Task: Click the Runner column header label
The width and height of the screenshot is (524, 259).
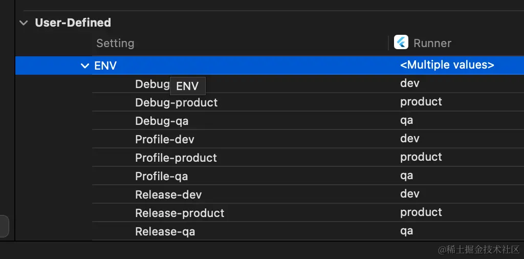Action: pyautogui.click(x=432, y=44)
